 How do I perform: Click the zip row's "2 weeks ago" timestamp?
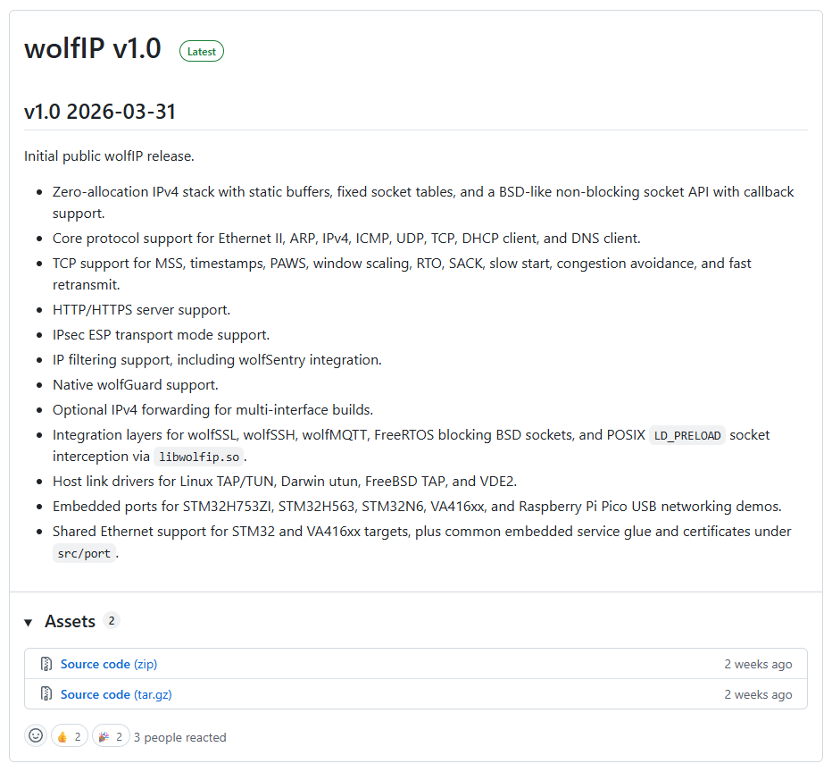tap(758, 664)
